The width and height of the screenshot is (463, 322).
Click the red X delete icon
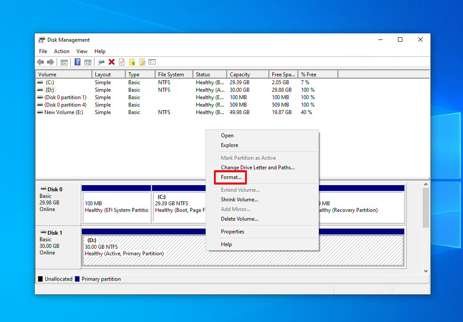tap(112, 62)
